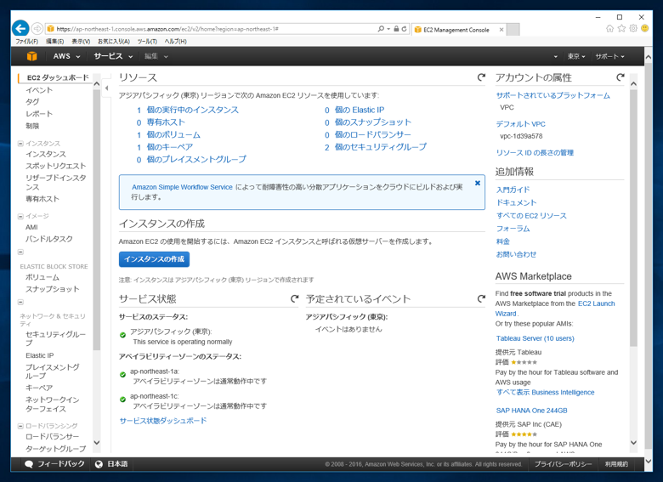The width and height of the screenshot is (663, 482).
Task: Open a new browser tab
Action: click(513, 30)
